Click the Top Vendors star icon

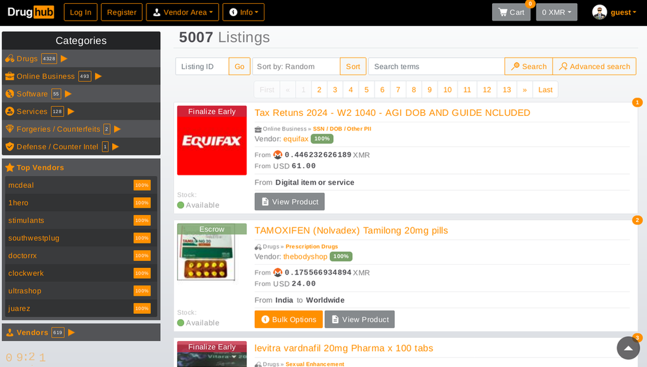click(10, 168)
